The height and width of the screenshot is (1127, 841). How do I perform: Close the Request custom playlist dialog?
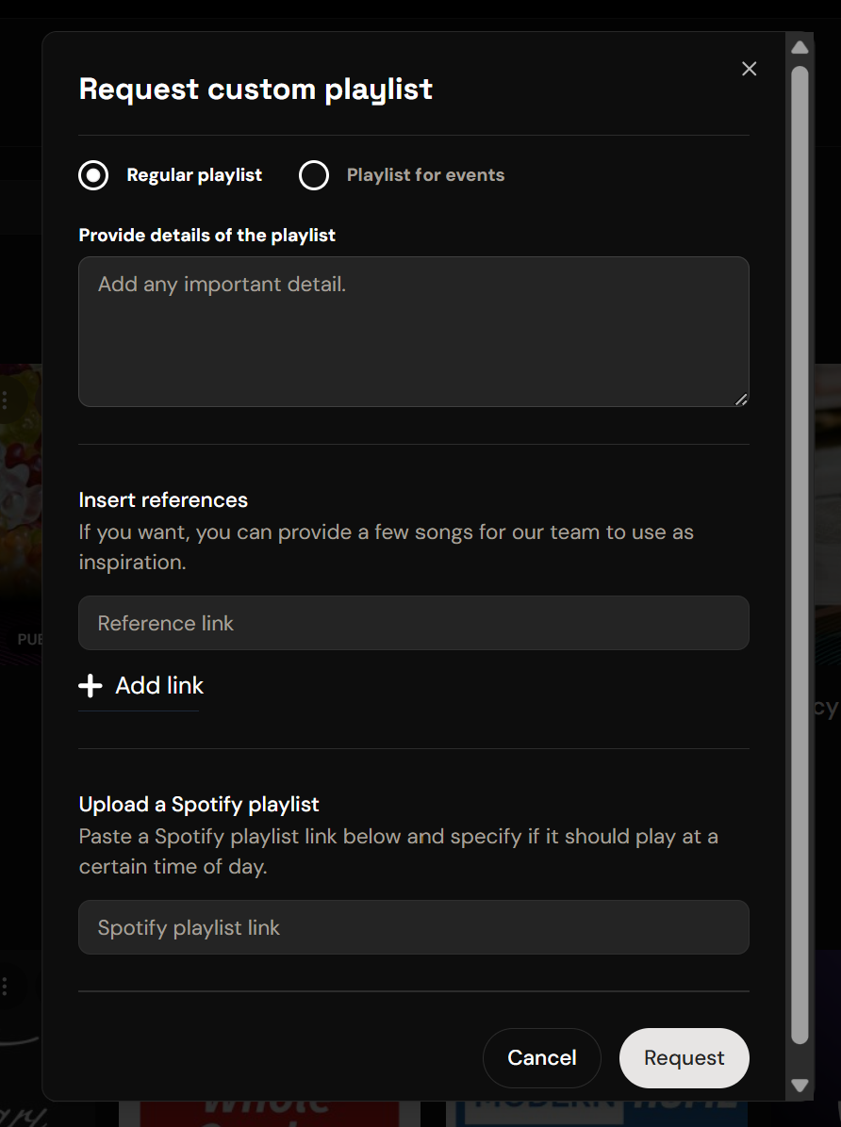[x=749, y=68]
